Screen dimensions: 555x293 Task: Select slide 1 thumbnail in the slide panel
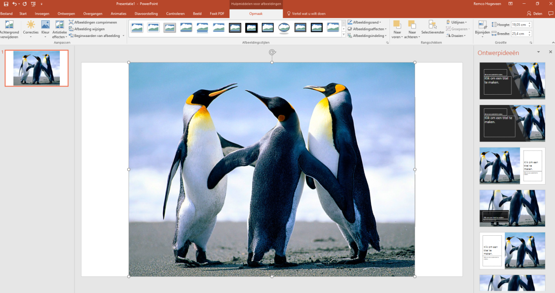[37, 68]
